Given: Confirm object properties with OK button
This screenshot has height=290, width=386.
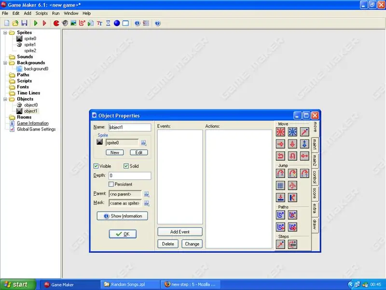Looking at the screenshot, I should click(123, 234).
